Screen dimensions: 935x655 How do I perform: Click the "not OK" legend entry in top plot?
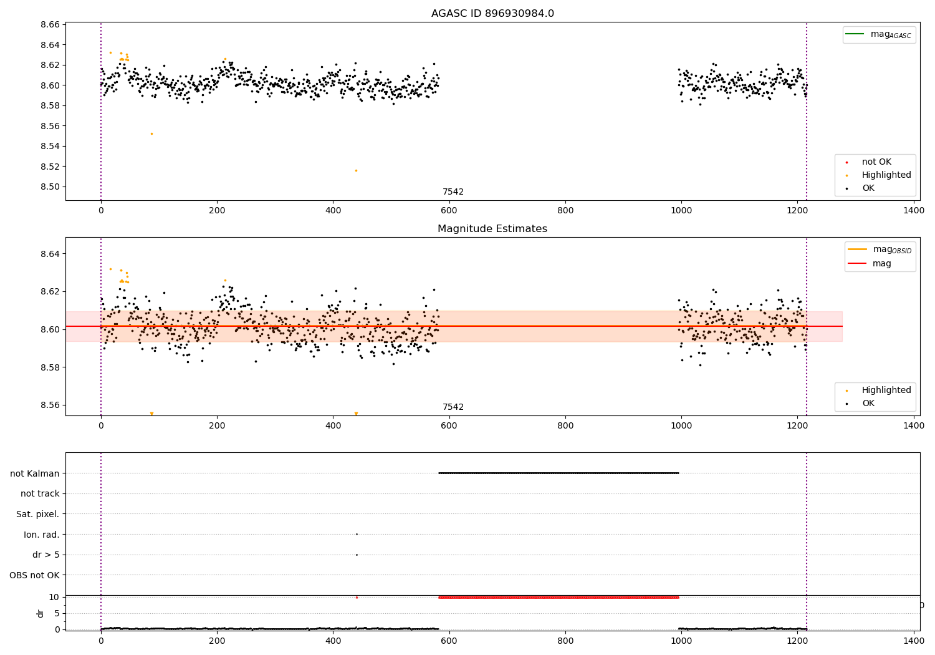876,162
